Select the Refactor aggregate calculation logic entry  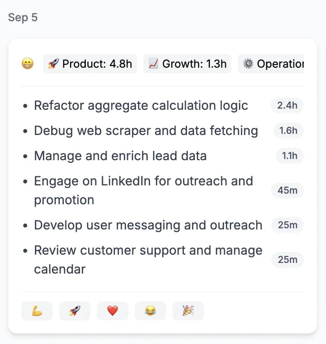coord(141,105)
